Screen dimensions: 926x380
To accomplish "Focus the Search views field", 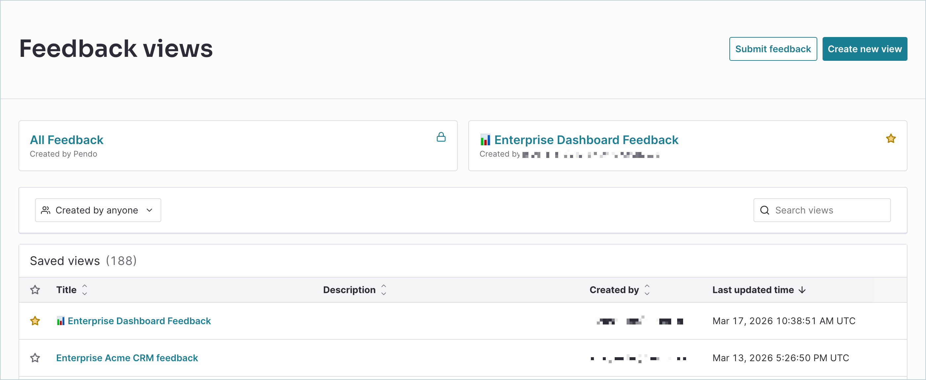I will point(822,210).
